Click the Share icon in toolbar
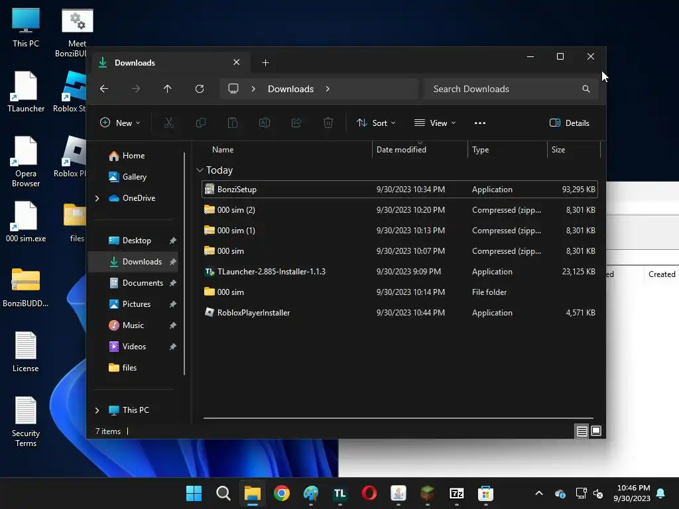The width and height of the screenshot is (679, 509). pyautogui.click(x=296, y=123)
